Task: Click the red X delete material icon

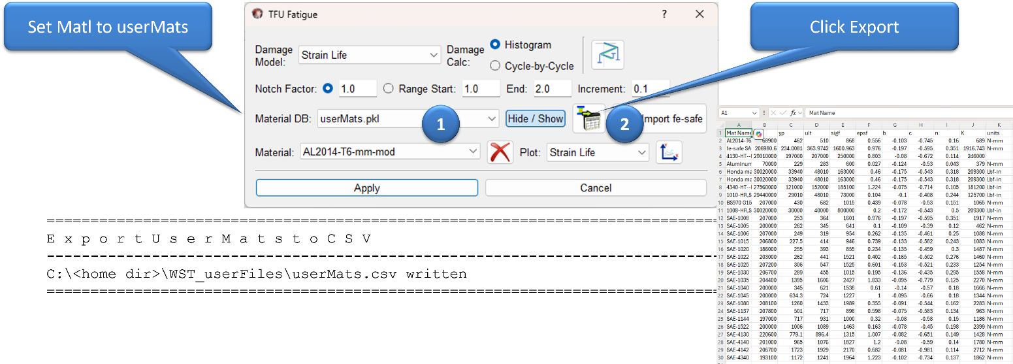Action: tap(500, 152)
